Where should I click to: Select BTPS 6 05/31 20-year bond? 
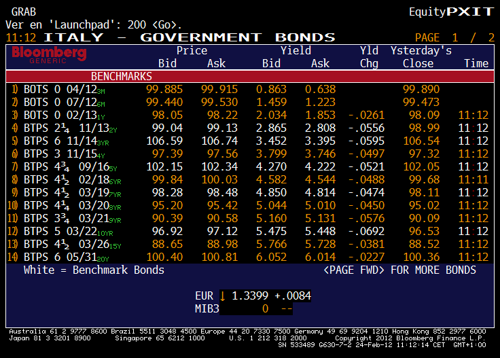250,257
